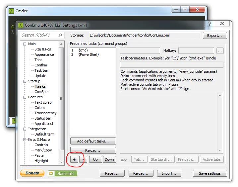This screenshot has height=187, width=238.
Task: Click the hotkey ellipsis button
Action: point(220,51)
